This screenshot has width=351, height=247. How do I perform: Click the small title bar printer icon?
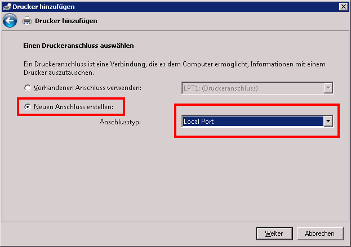tap(6, 6)
